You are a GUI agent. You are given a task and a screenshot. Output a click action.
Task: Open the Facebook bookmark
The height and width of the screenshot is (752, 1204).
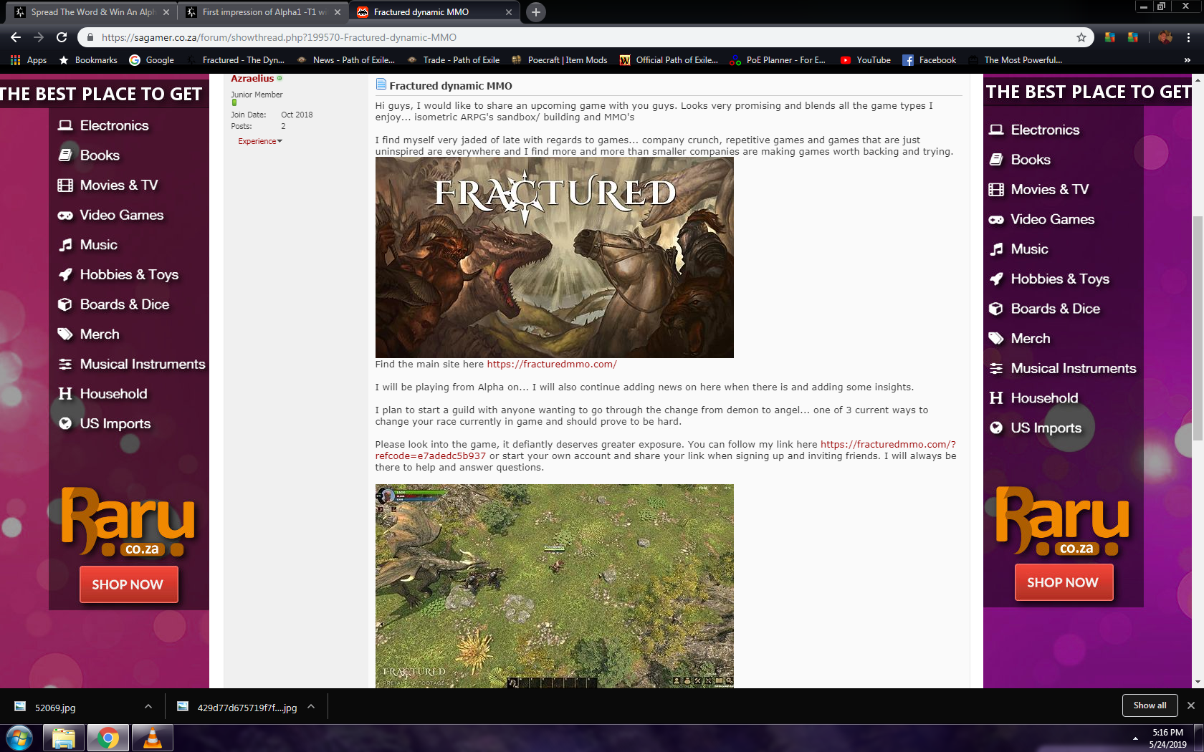(930, 60)
